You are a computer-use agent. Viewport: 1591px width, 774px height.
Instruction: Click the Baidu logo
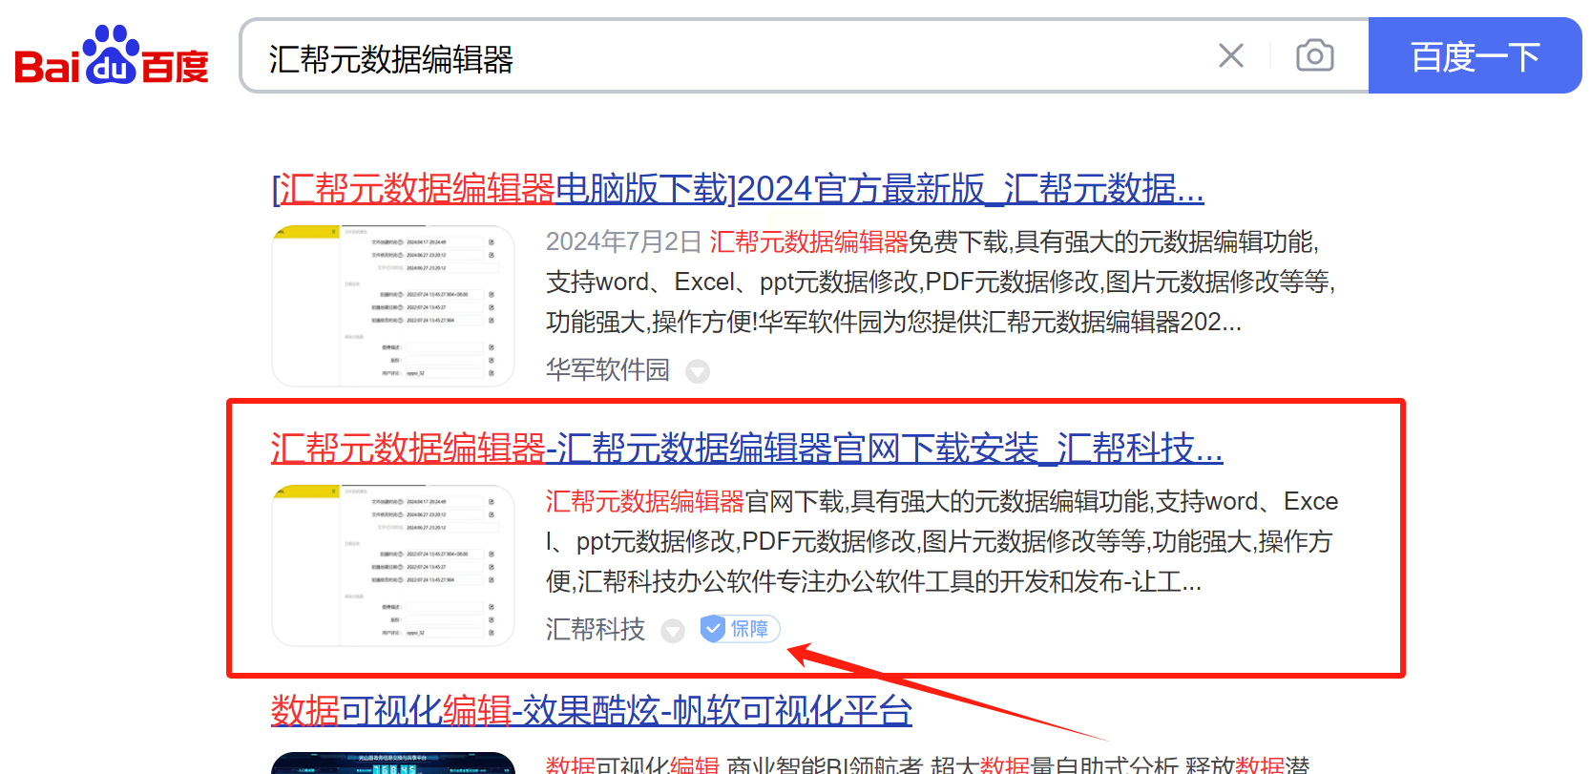(112, 55)
